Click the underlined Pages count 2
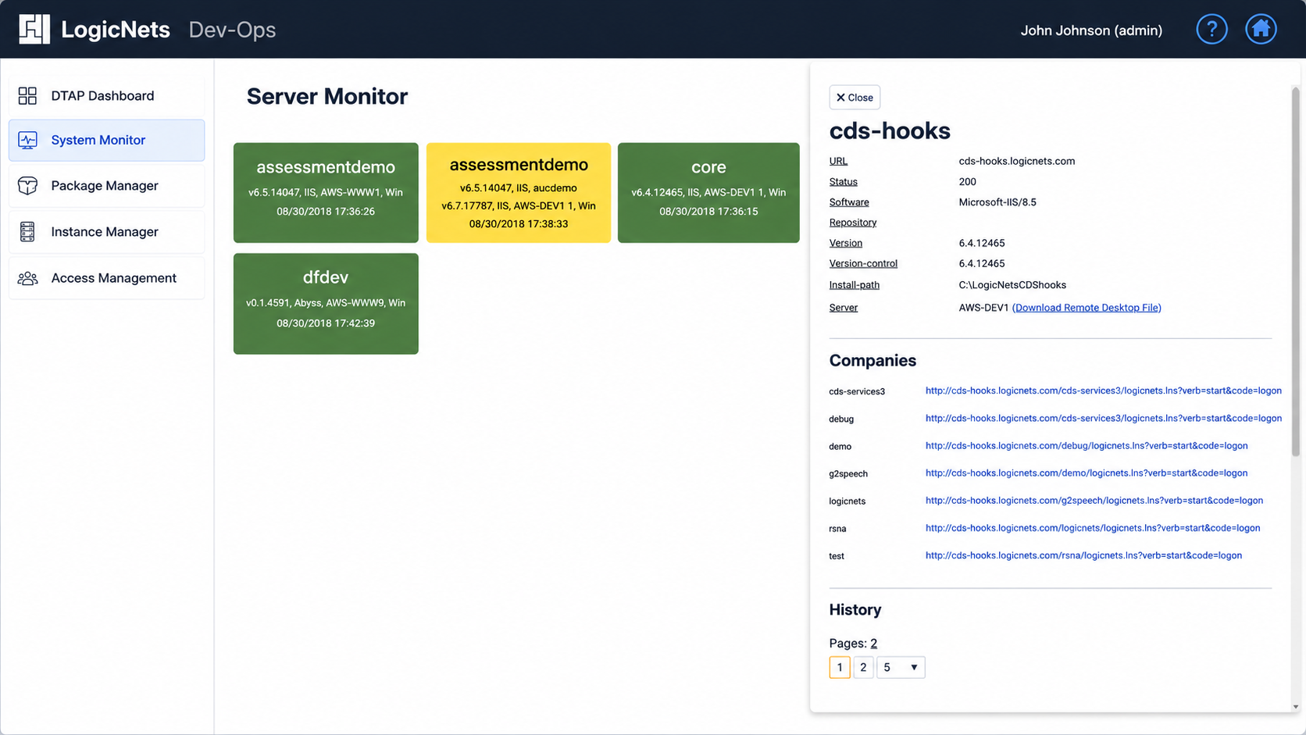Image resolution: width=1306 pixels, height=735 pixels. tap(874, 643)
